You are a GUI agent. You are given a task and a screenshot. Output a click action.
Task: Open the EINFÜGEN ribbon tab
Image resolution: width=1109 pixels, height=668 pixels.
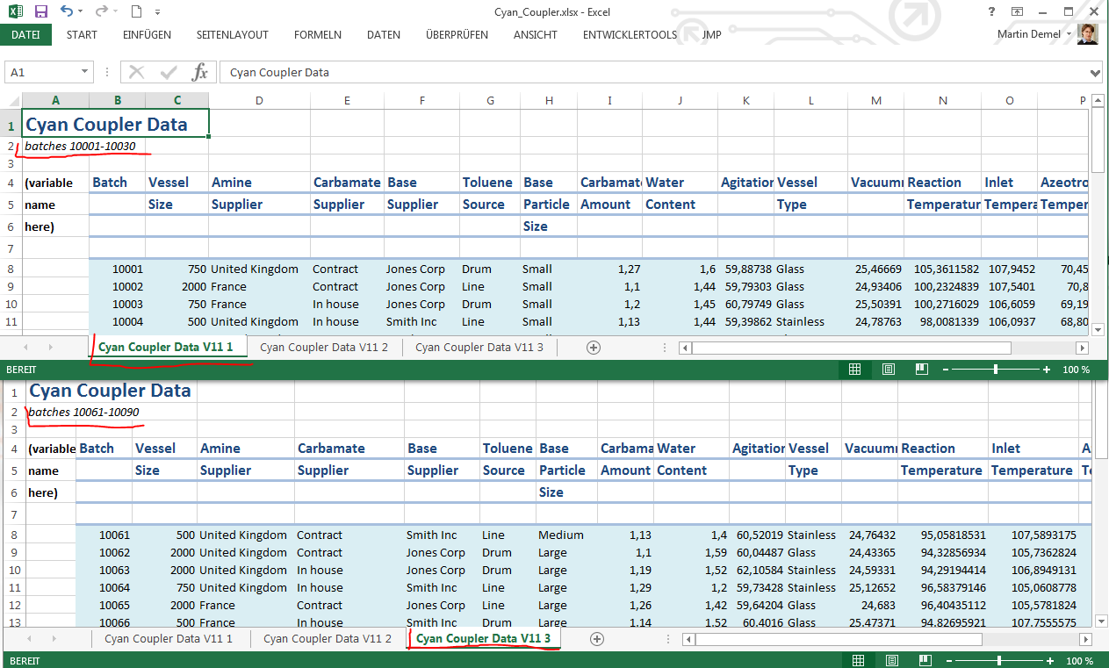[147, 35]
